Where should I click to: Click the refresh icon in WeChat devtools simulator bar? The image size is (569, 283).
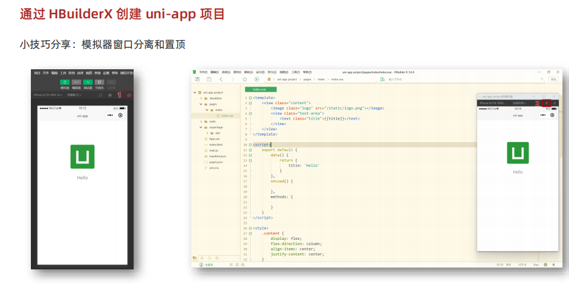point(100,95)
